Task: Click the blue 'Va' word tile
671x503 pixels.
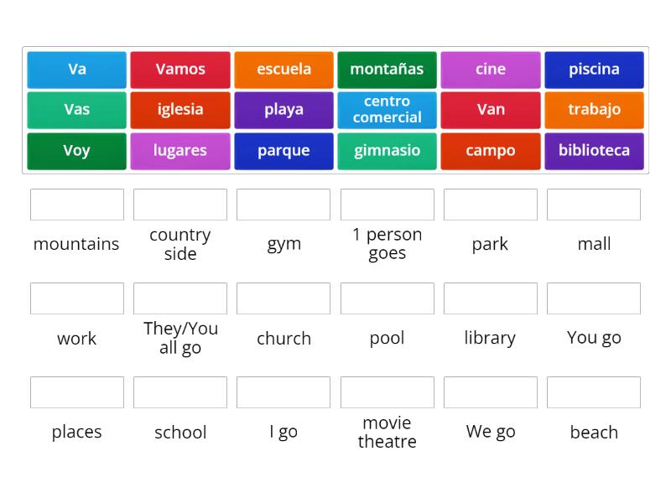Action: point(76,70)
